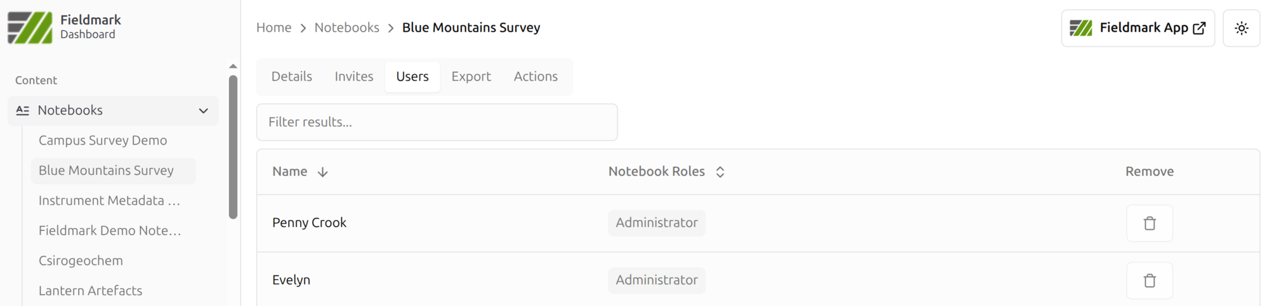
Task: Navigate to the Notebooks breadcrumb link
Action: 346,28
